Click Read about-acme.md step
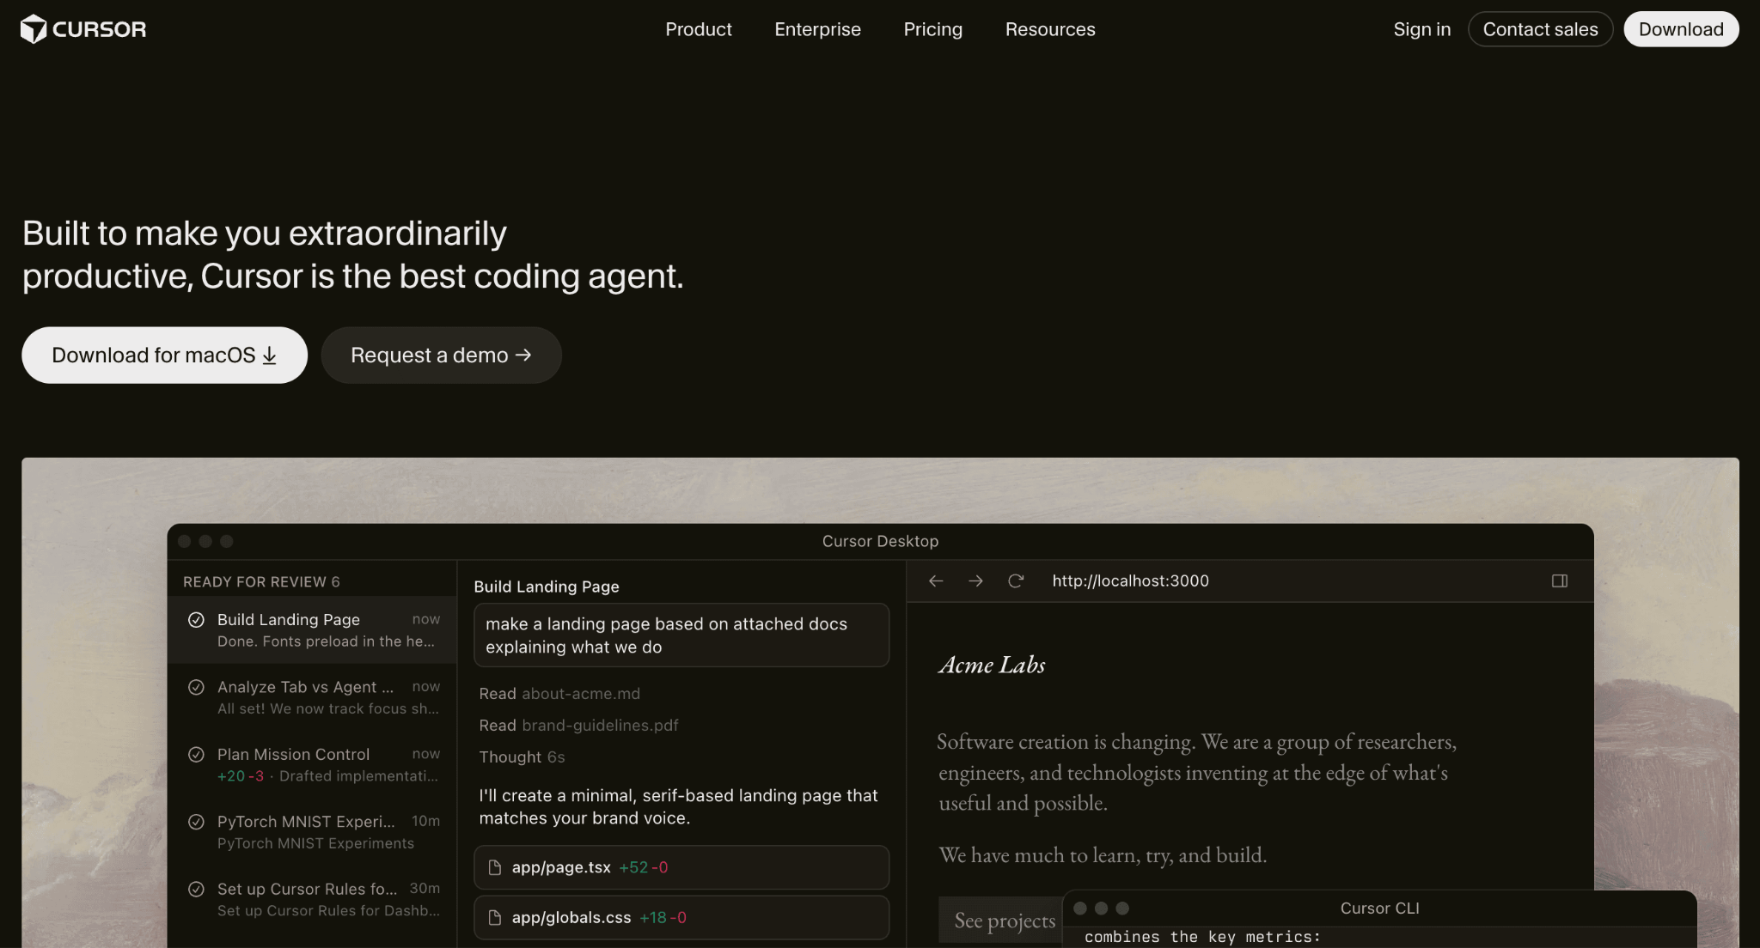The height and width of the screenshot is (948, 1760). 559,694
